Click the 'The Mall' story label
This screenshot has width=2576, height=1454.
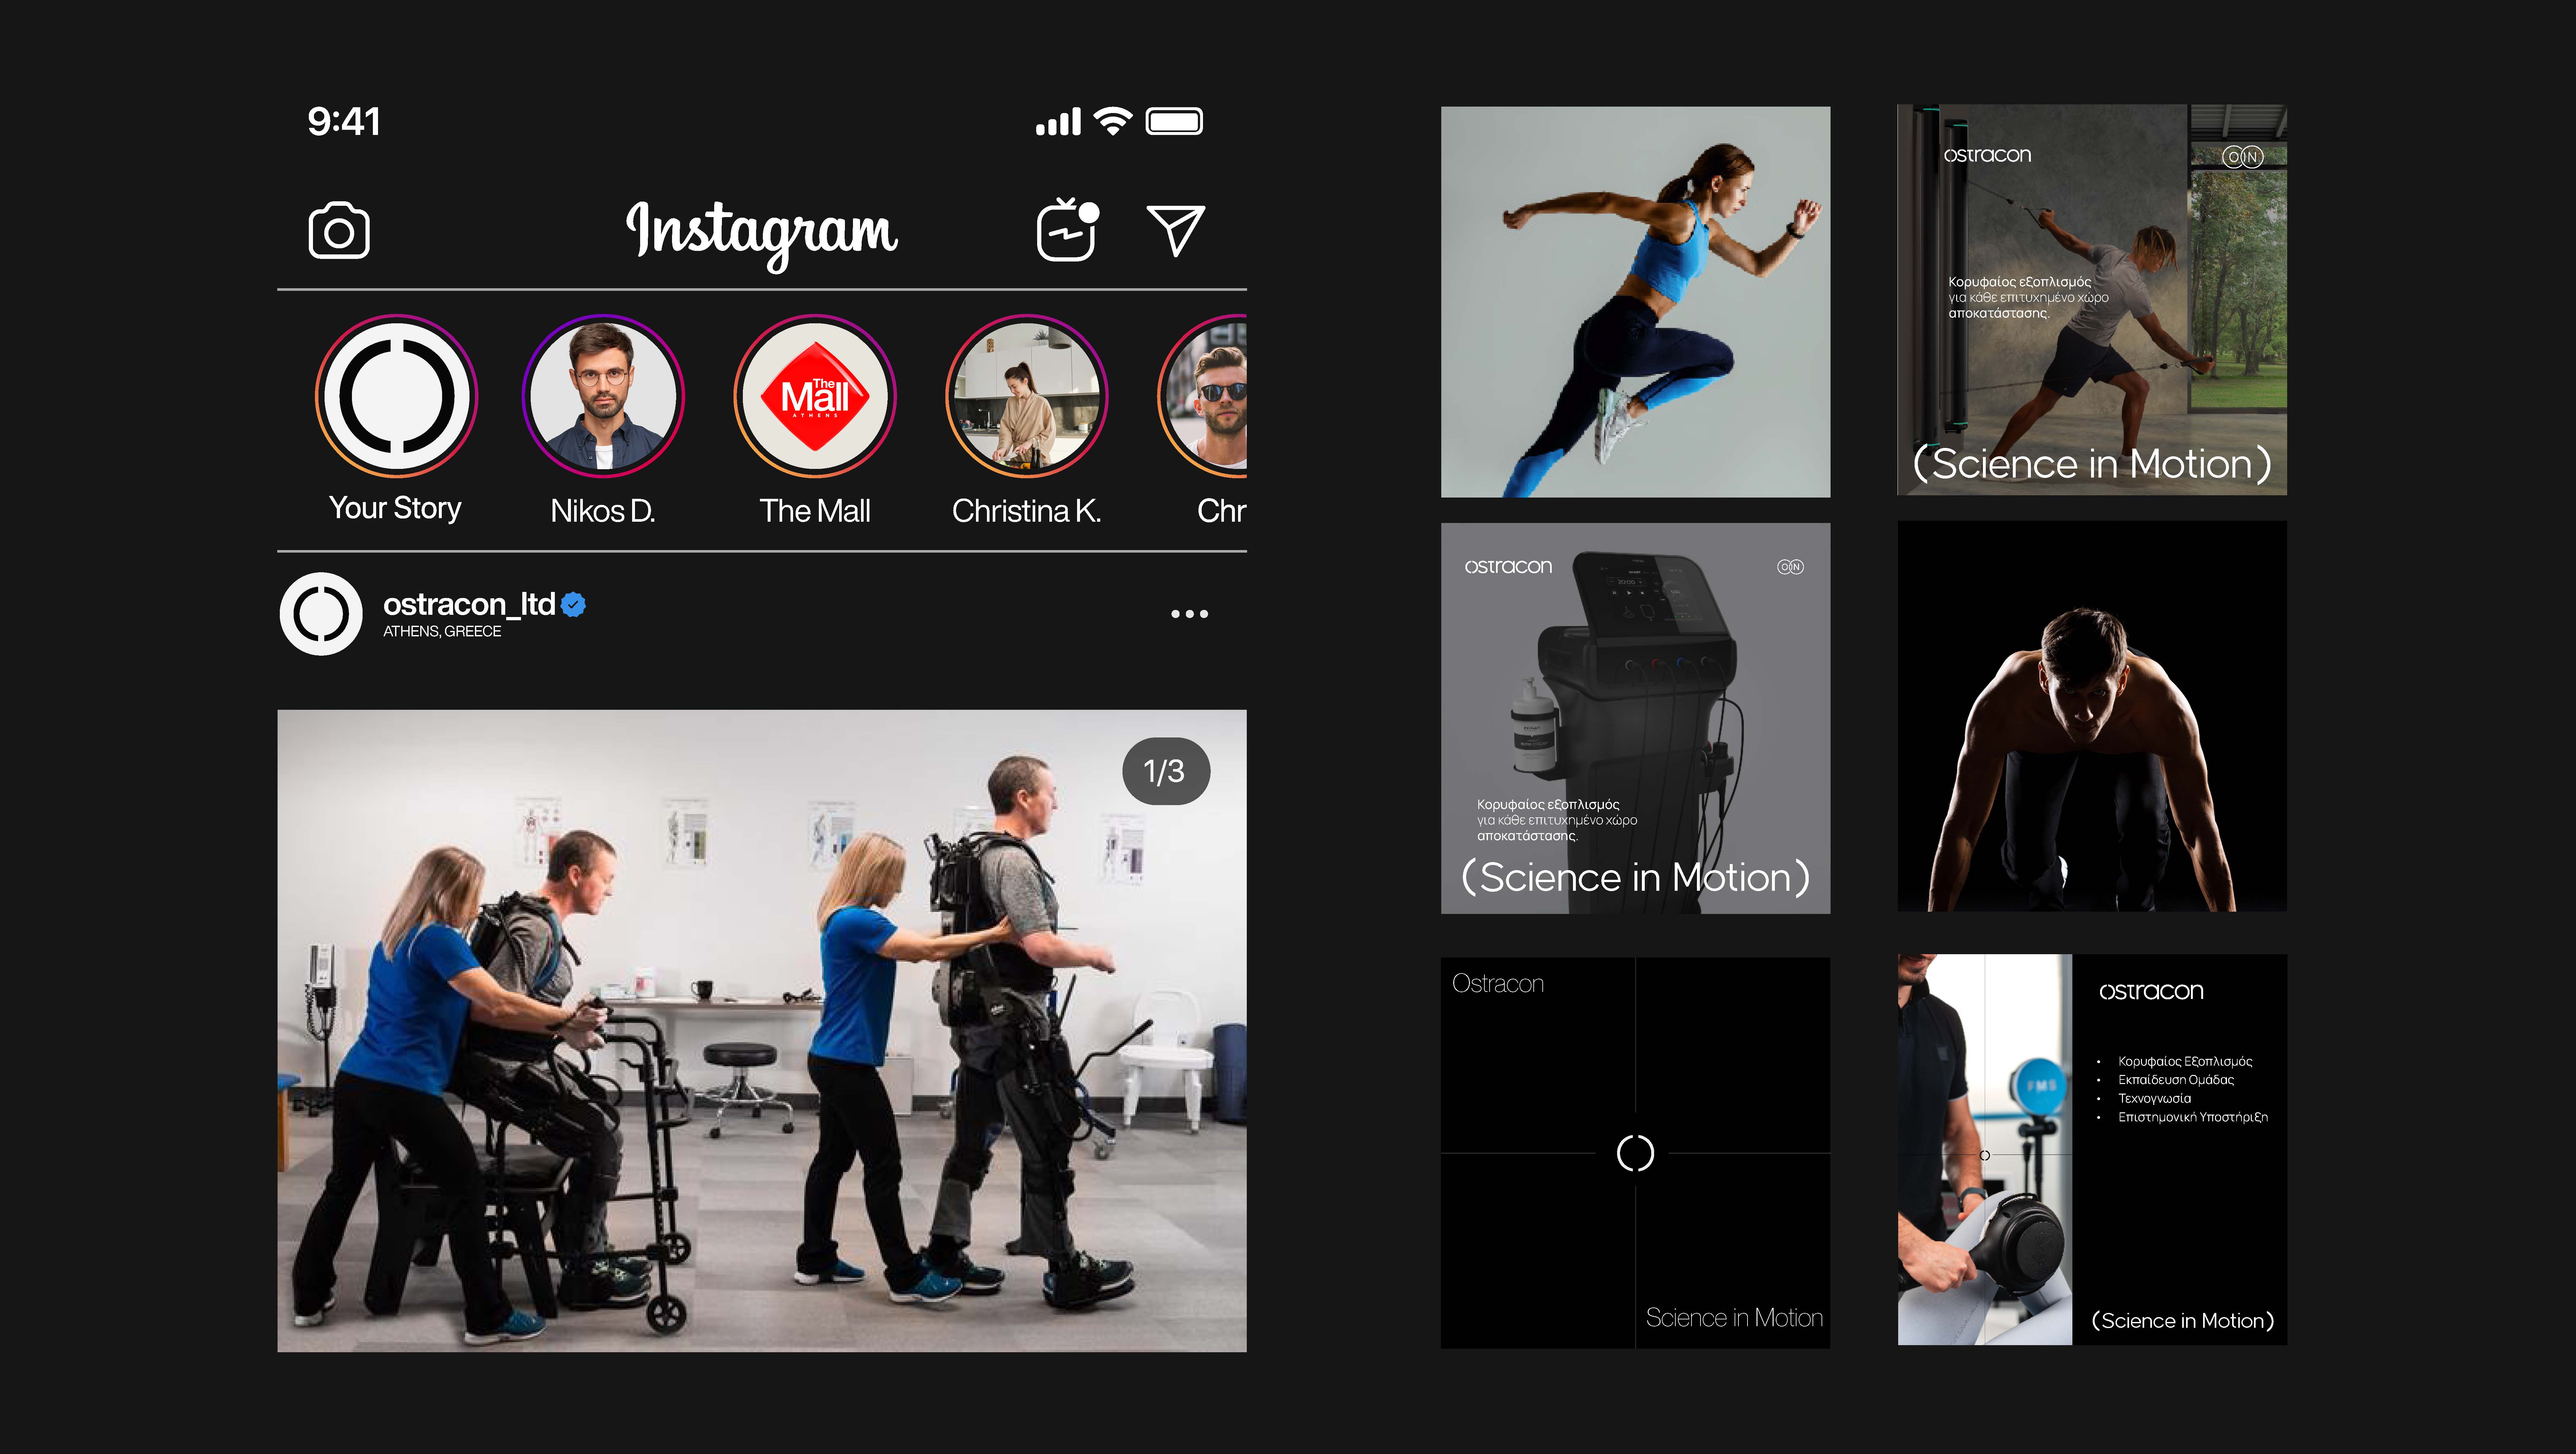815,511
